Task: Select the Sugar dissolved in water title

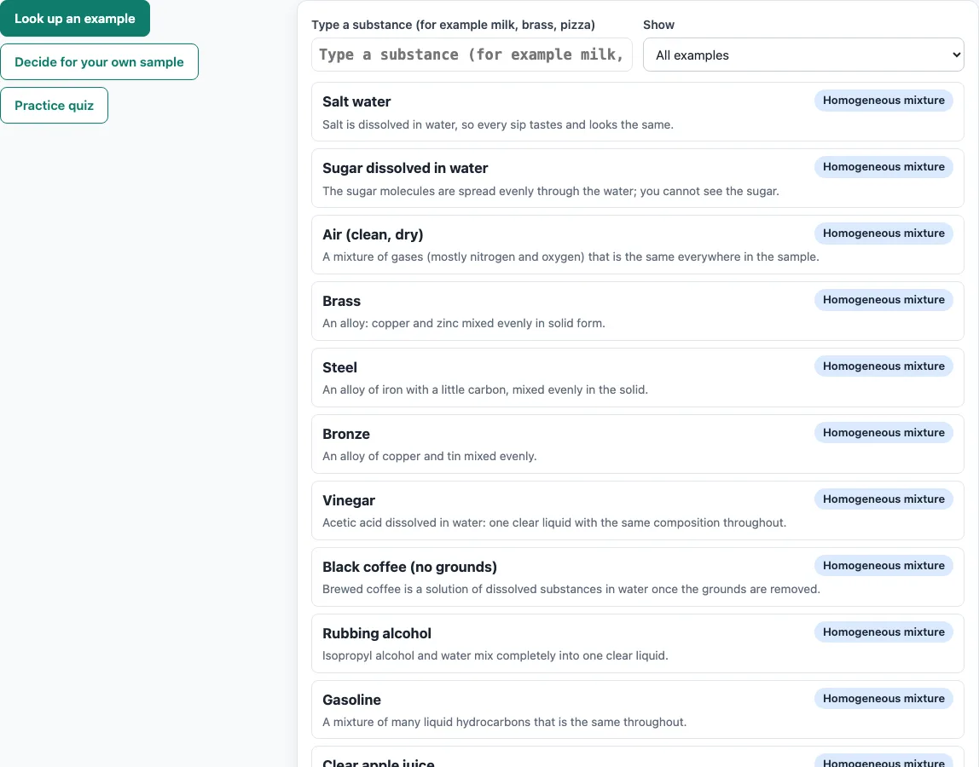Action: pyautogui.click(x=405, y=168)
